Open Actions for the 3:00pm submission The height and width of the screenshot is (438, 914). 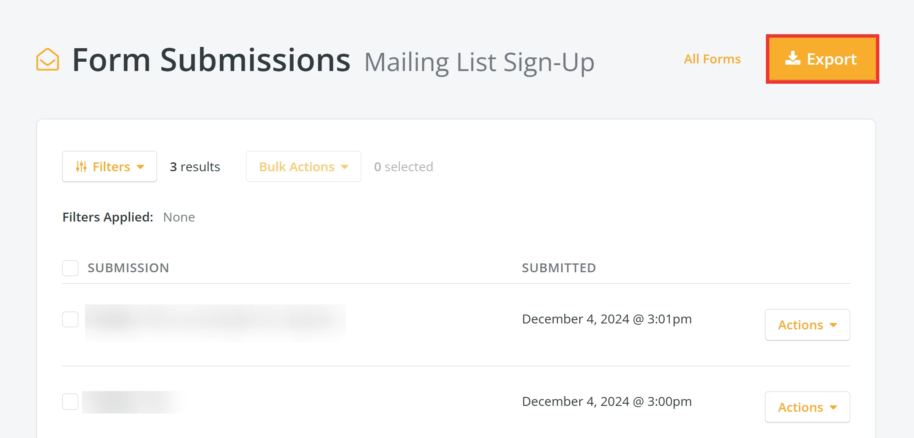coord(807,407)
